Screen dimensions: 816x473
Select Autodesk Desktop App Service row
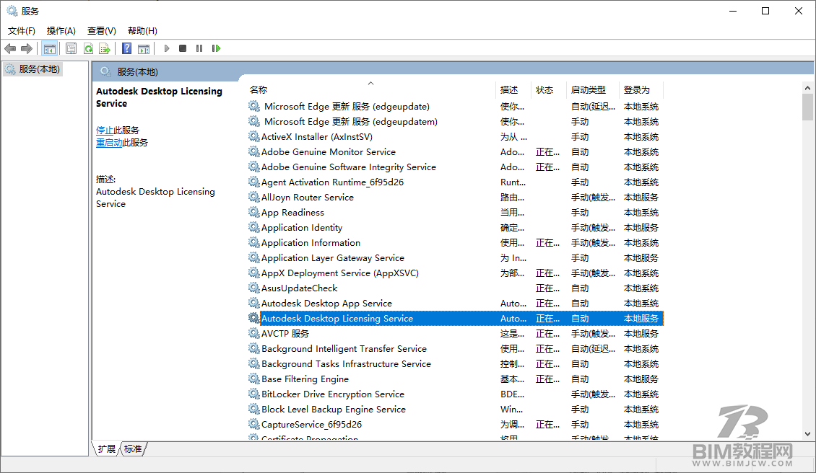tap(456, 303)
